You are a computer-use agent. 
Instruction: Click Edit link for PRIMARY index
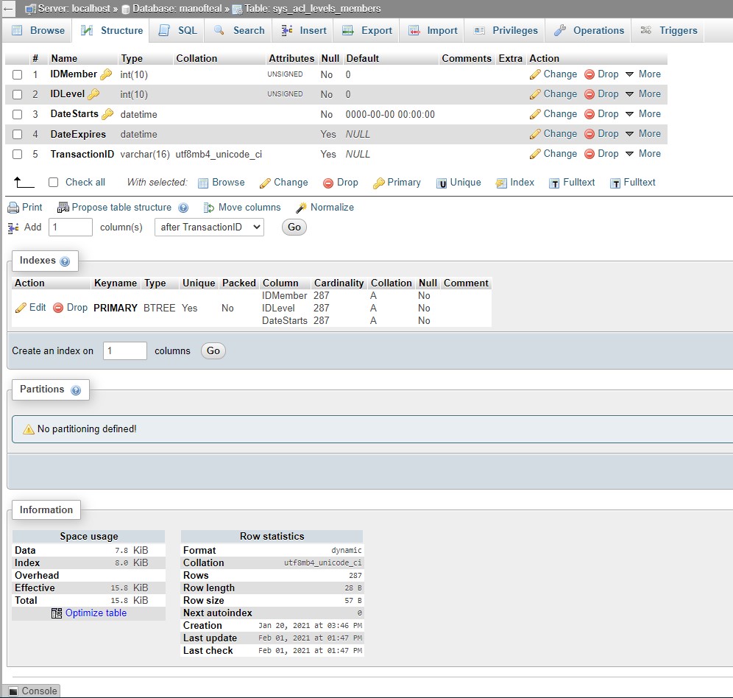point(31,308)
